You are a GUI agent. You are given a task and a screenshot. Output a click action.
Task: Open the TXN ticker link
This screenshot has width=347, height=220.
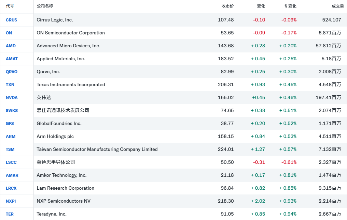pos(10,85)
